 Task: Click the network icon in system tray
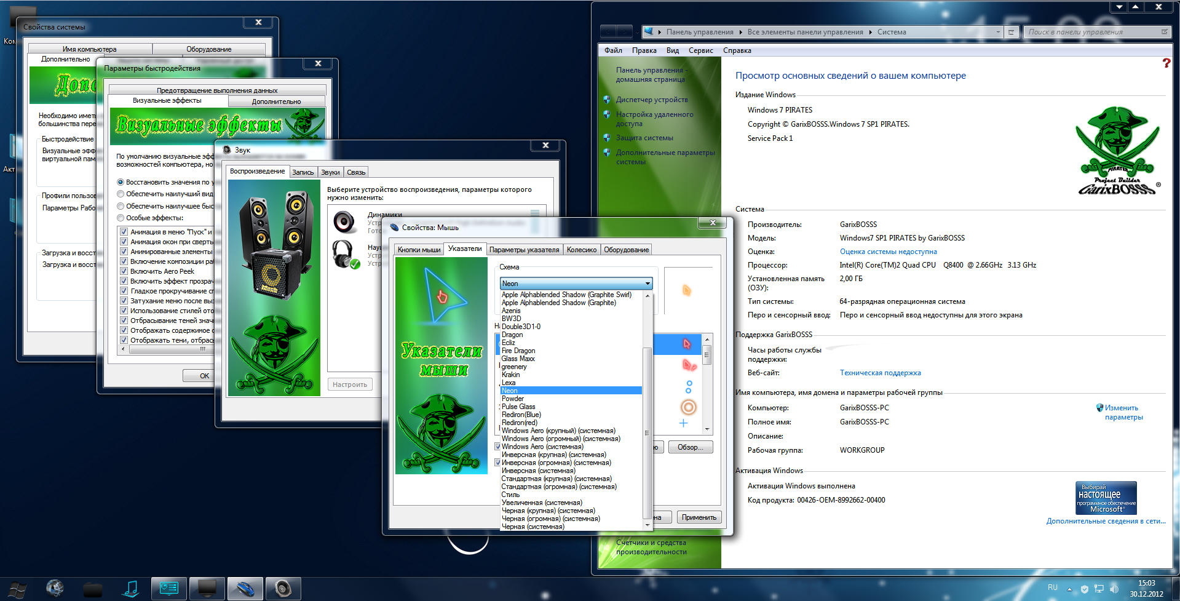pyautogui.click(x=1099, y=589)
